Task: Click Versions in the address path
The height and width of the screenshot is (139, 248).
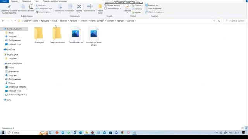Action: click(74, 21)
